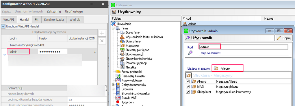This screenshot has width=295, height=106.
Task: Open Parametry pracy tree item
Action: pos(136,63)
